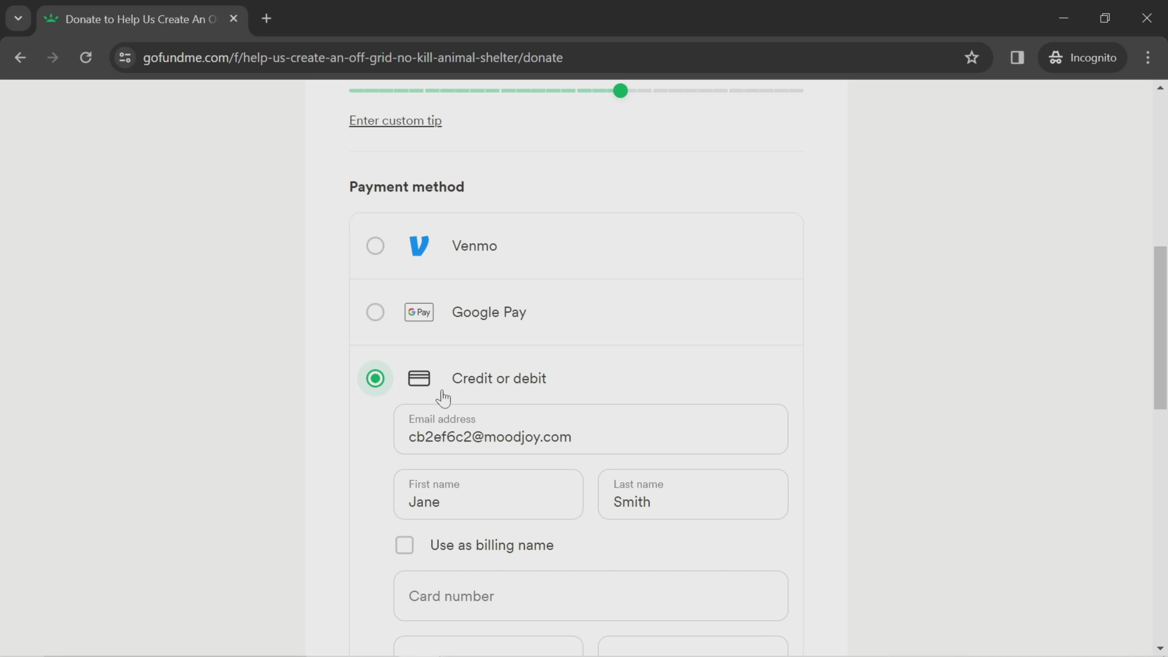
Task: Select the credit card payment icon
Action: 419,377
